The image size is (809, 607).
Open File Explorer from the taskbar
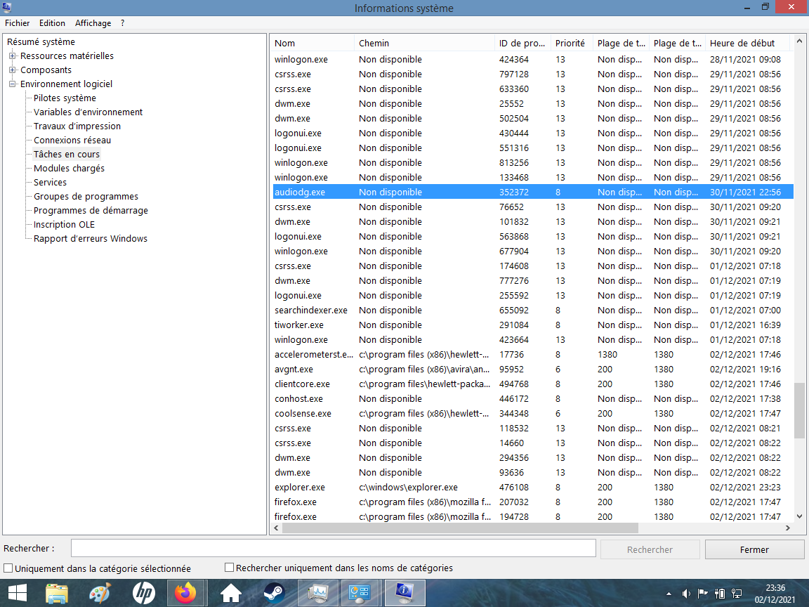tap(57, 594)
